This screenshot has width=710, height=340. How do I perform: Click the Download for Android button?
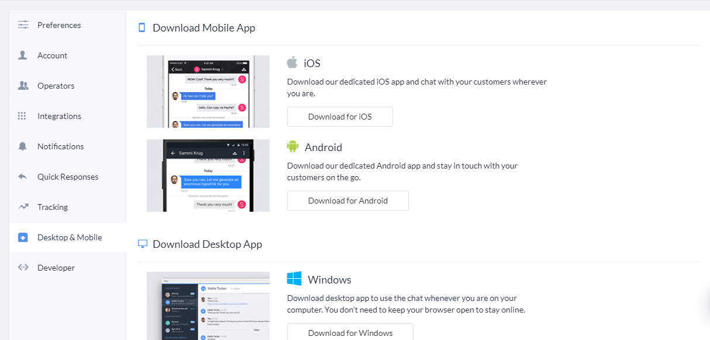[x=348, y=201]
